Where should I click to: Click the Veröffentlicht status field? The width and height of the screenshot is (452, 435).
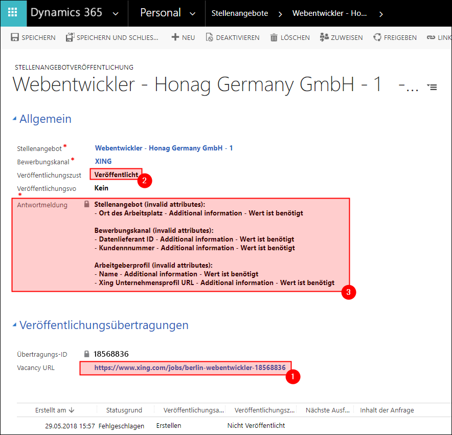pos(116,175)
